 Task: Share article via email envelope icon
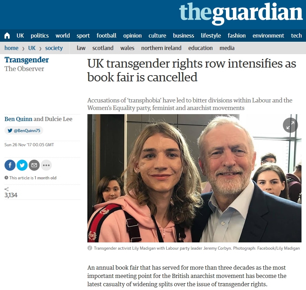[34, 165]
